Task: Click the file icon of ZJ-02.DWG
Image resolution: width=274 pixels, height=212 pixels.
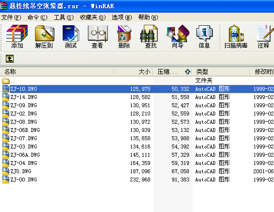Action: [x=6, y=114]
